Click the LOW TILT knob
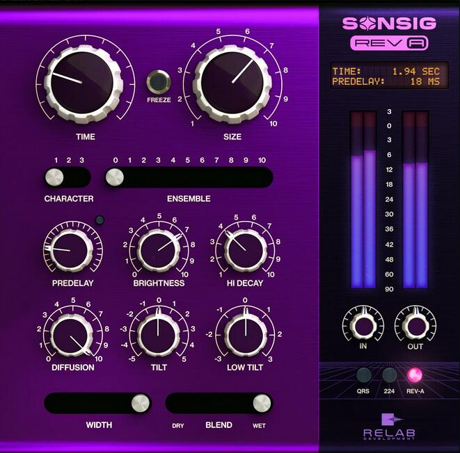This screenshot has height=453, width=460. [x=245, y=336]
